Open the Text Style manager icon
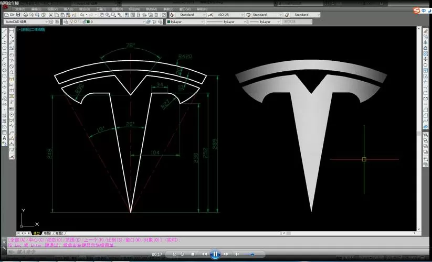This screenshot has height=262, width=432. [x=172, y=15]
